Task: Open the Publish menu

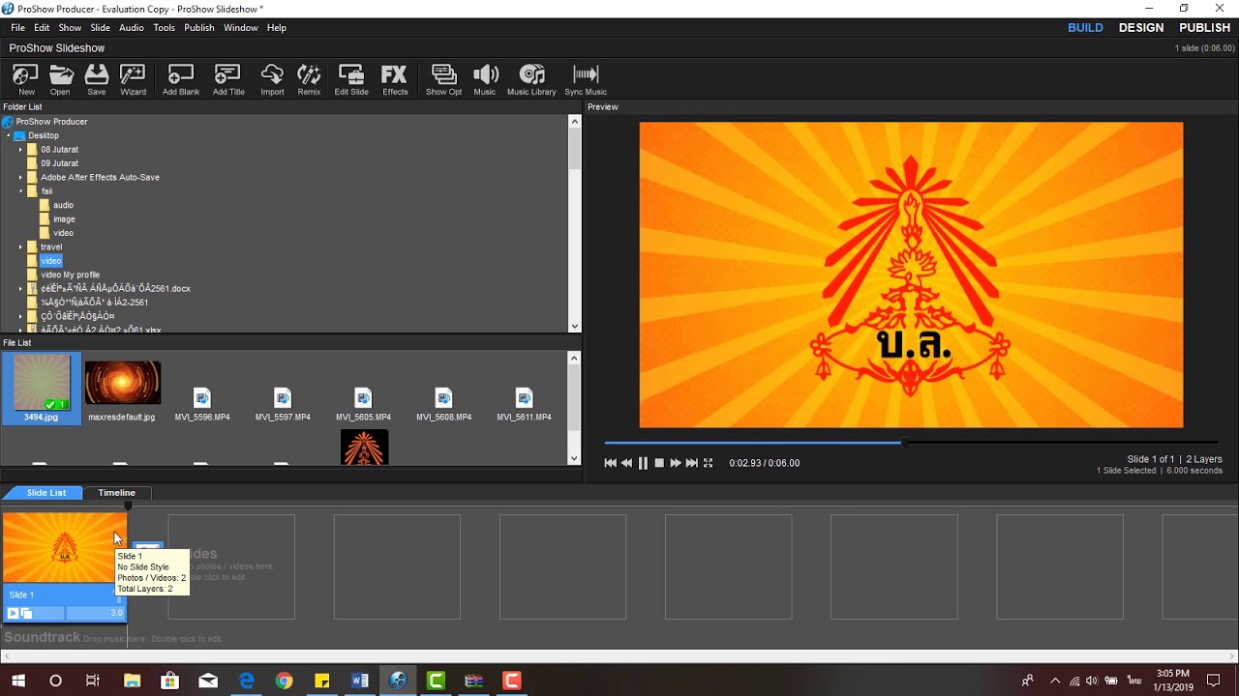Action: (199, 28)
